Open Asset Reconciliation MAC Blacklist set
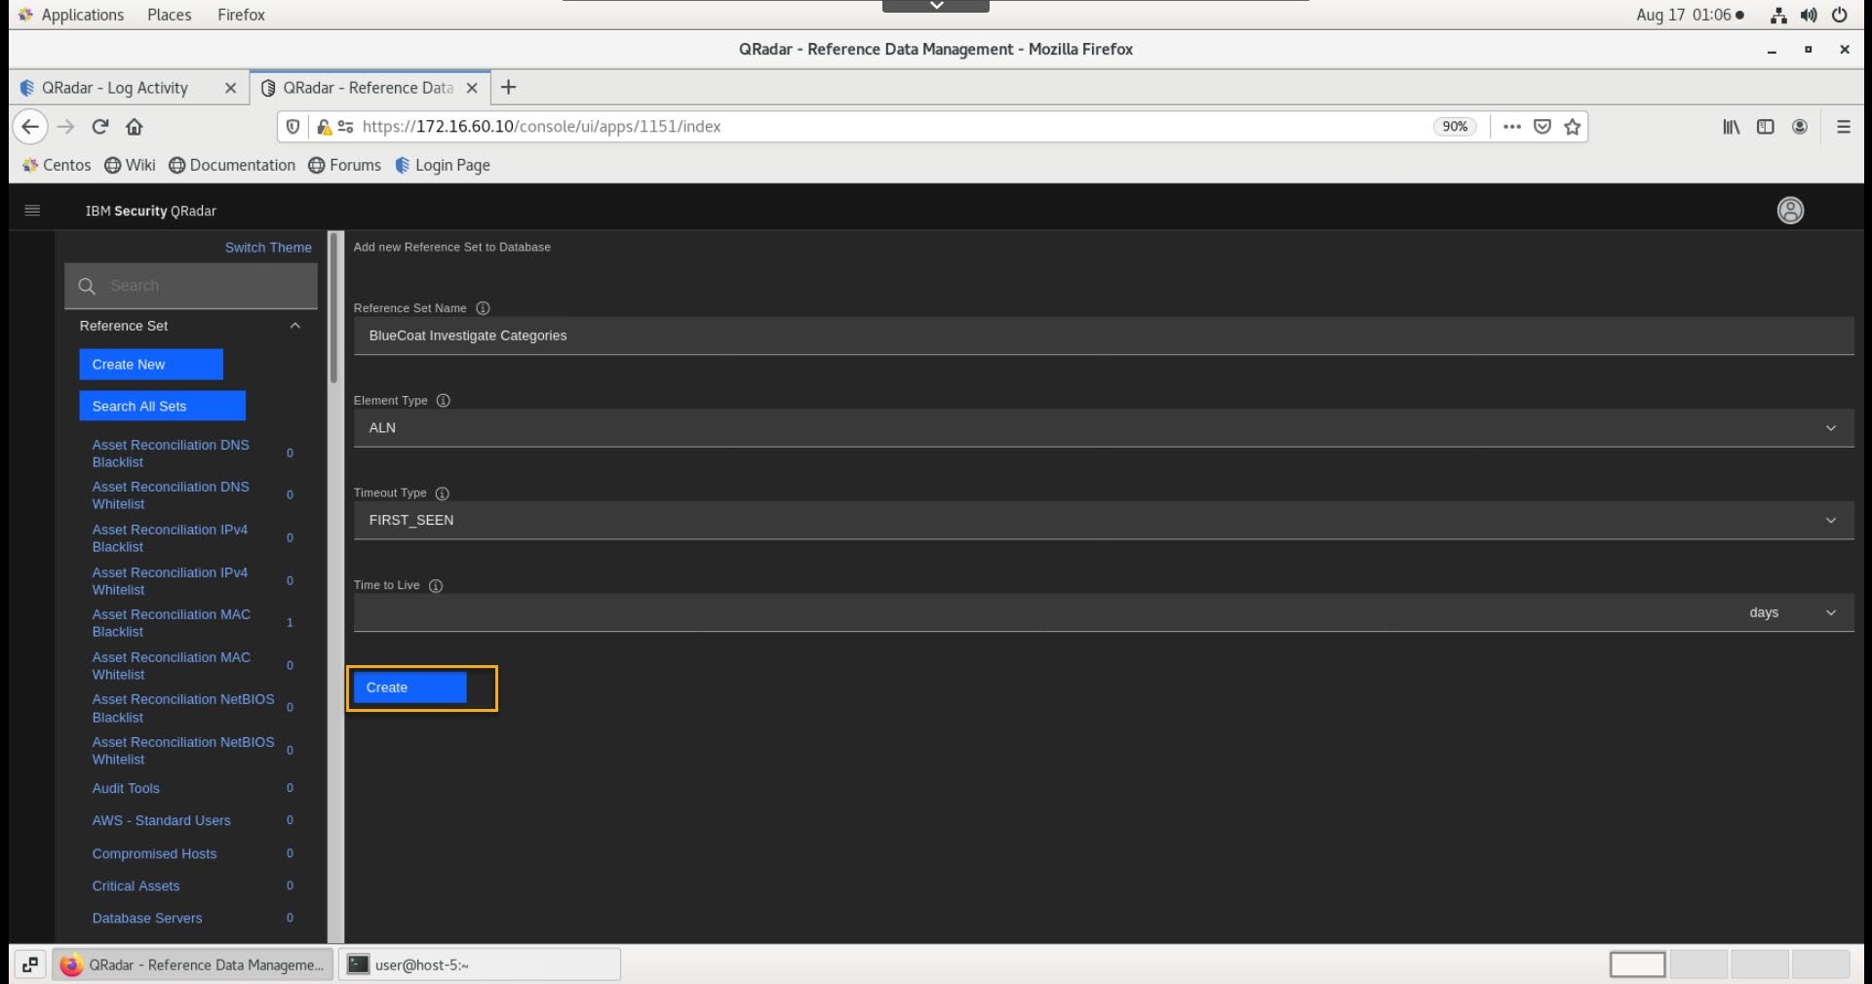Viewport: 1872px width, 984px height. tap(172, 623)
